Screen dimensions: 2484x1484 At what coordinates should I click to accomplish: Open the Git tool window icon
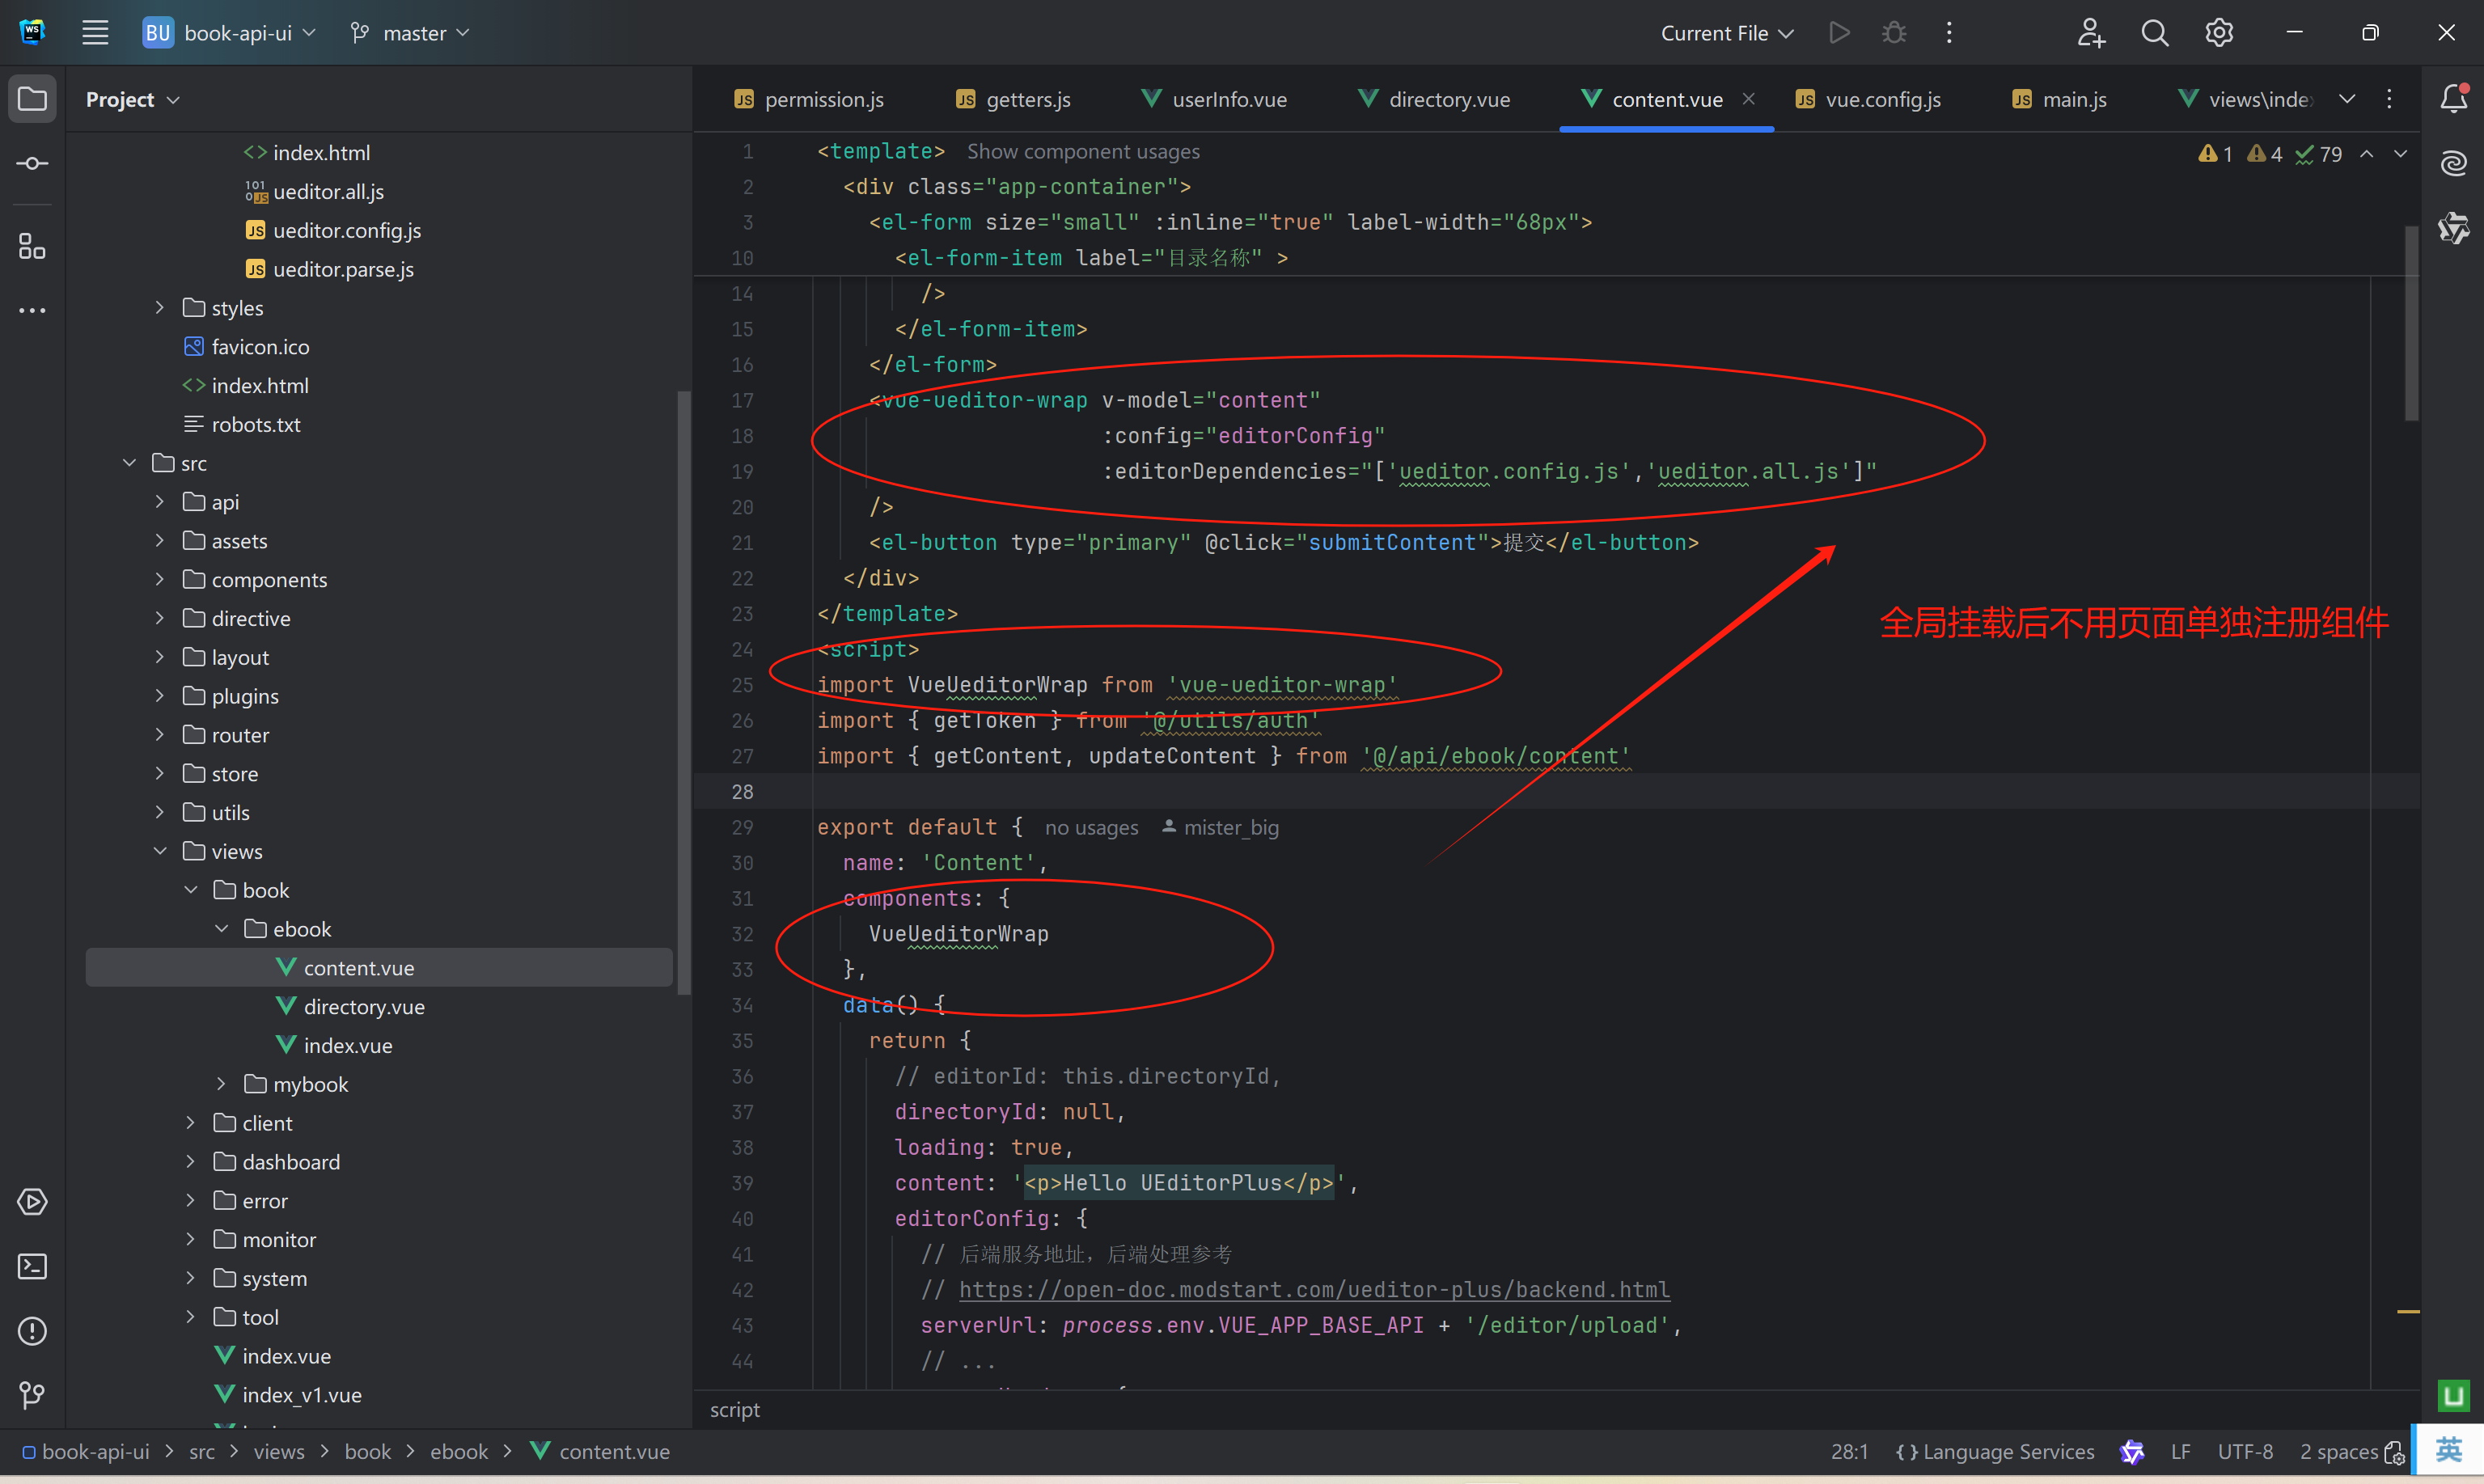(x=32, y=1395)
